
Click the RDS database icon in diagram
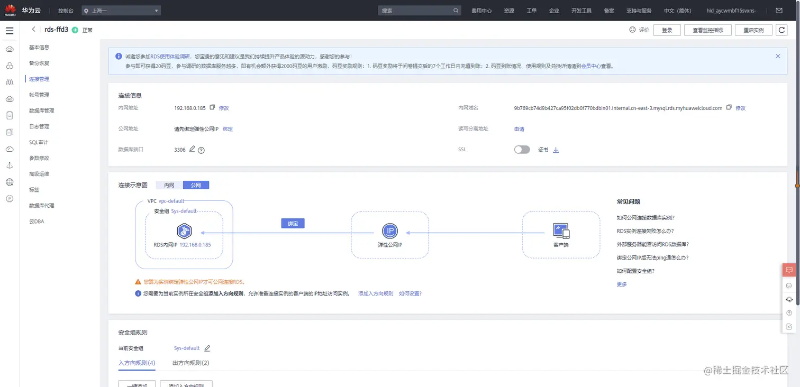184,231
